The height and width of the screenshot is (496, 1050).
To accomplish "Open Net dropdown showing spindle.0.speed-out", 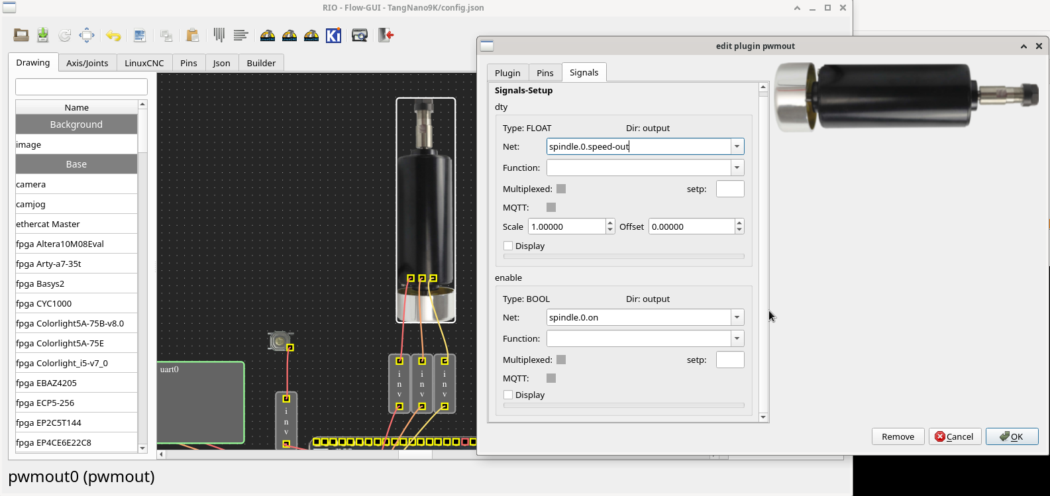I will coord(737,146).
